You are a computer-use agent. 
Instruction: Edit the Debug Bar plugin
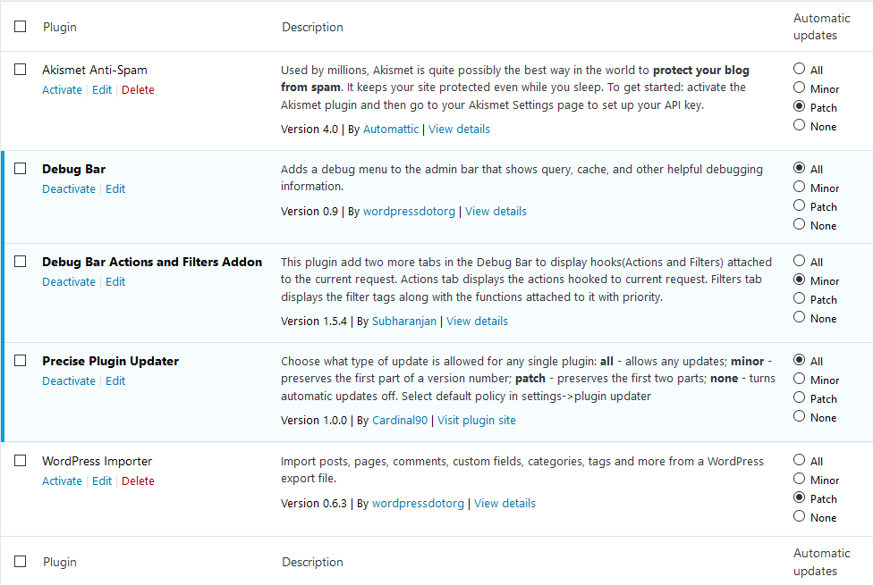(115, 189)
